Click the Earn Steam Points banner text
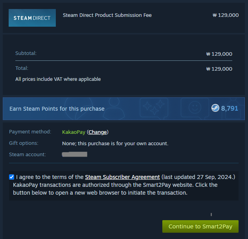The width and height of the screenshot is (248, 239). click(57, 109)
